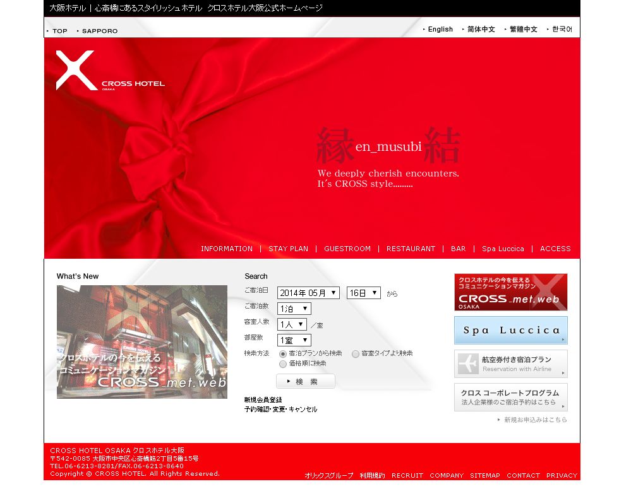This screenshot has width=643, height=496.
Task: Open the Cross Corporate Program banner
Action: [x=510, y=397]
